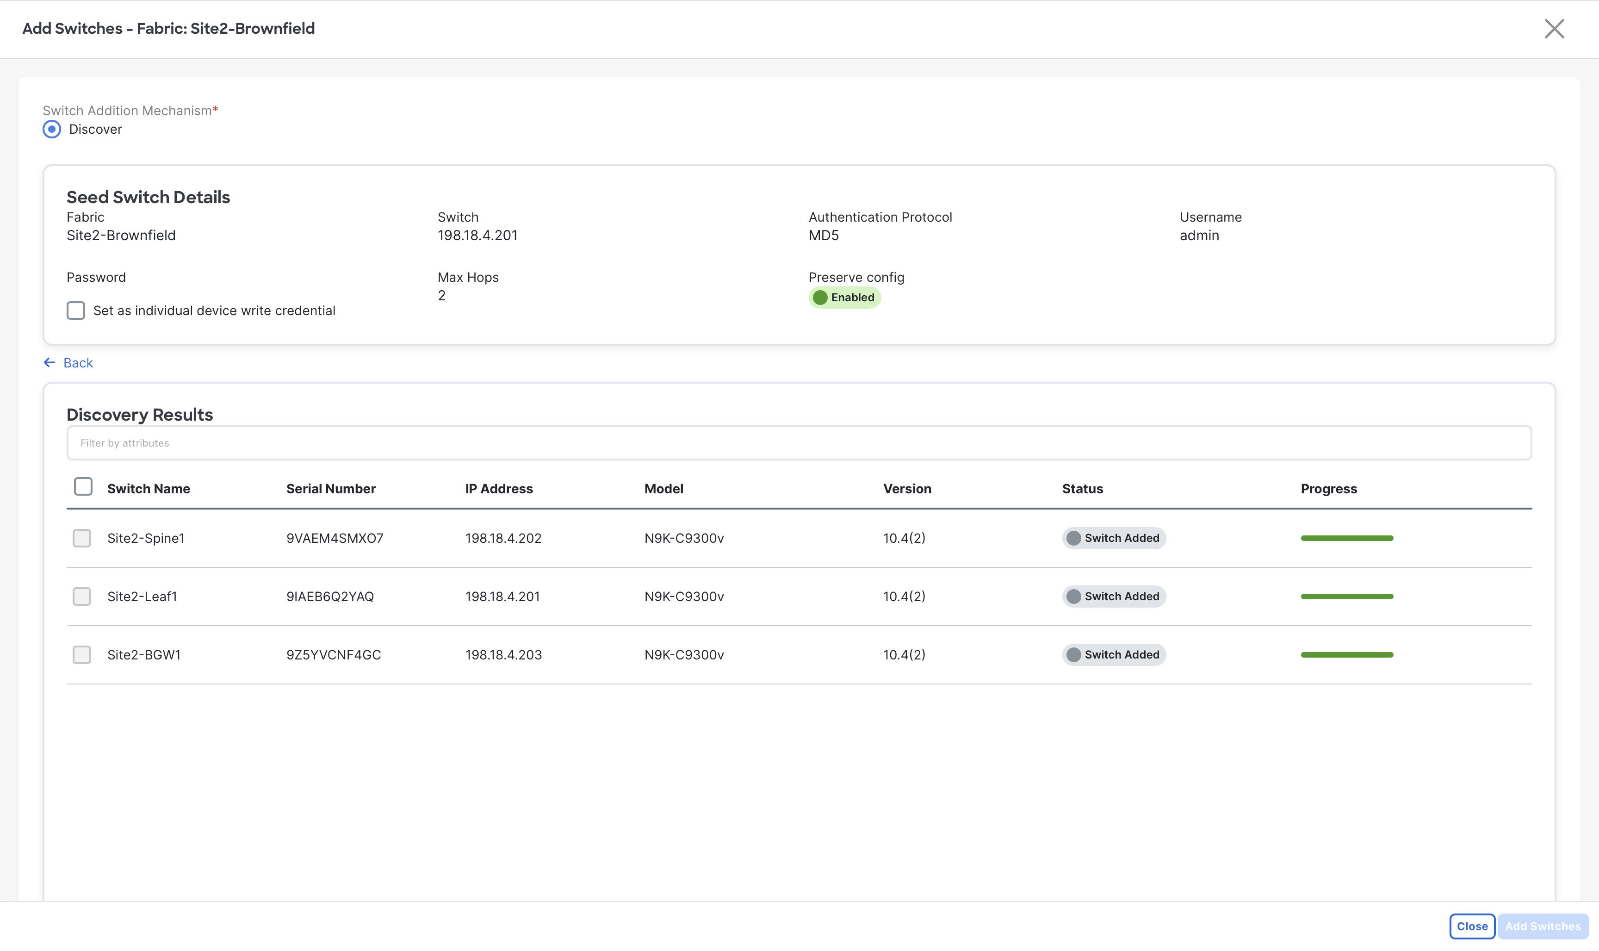This screenshot has width=1599, height=951.
Task: Click the Switch Name column header
Action: tap(149, 488)
